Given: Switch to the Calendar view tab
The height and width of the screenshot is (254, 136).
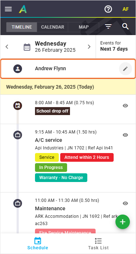Looking at the screenshot, I should pos(53,27).
